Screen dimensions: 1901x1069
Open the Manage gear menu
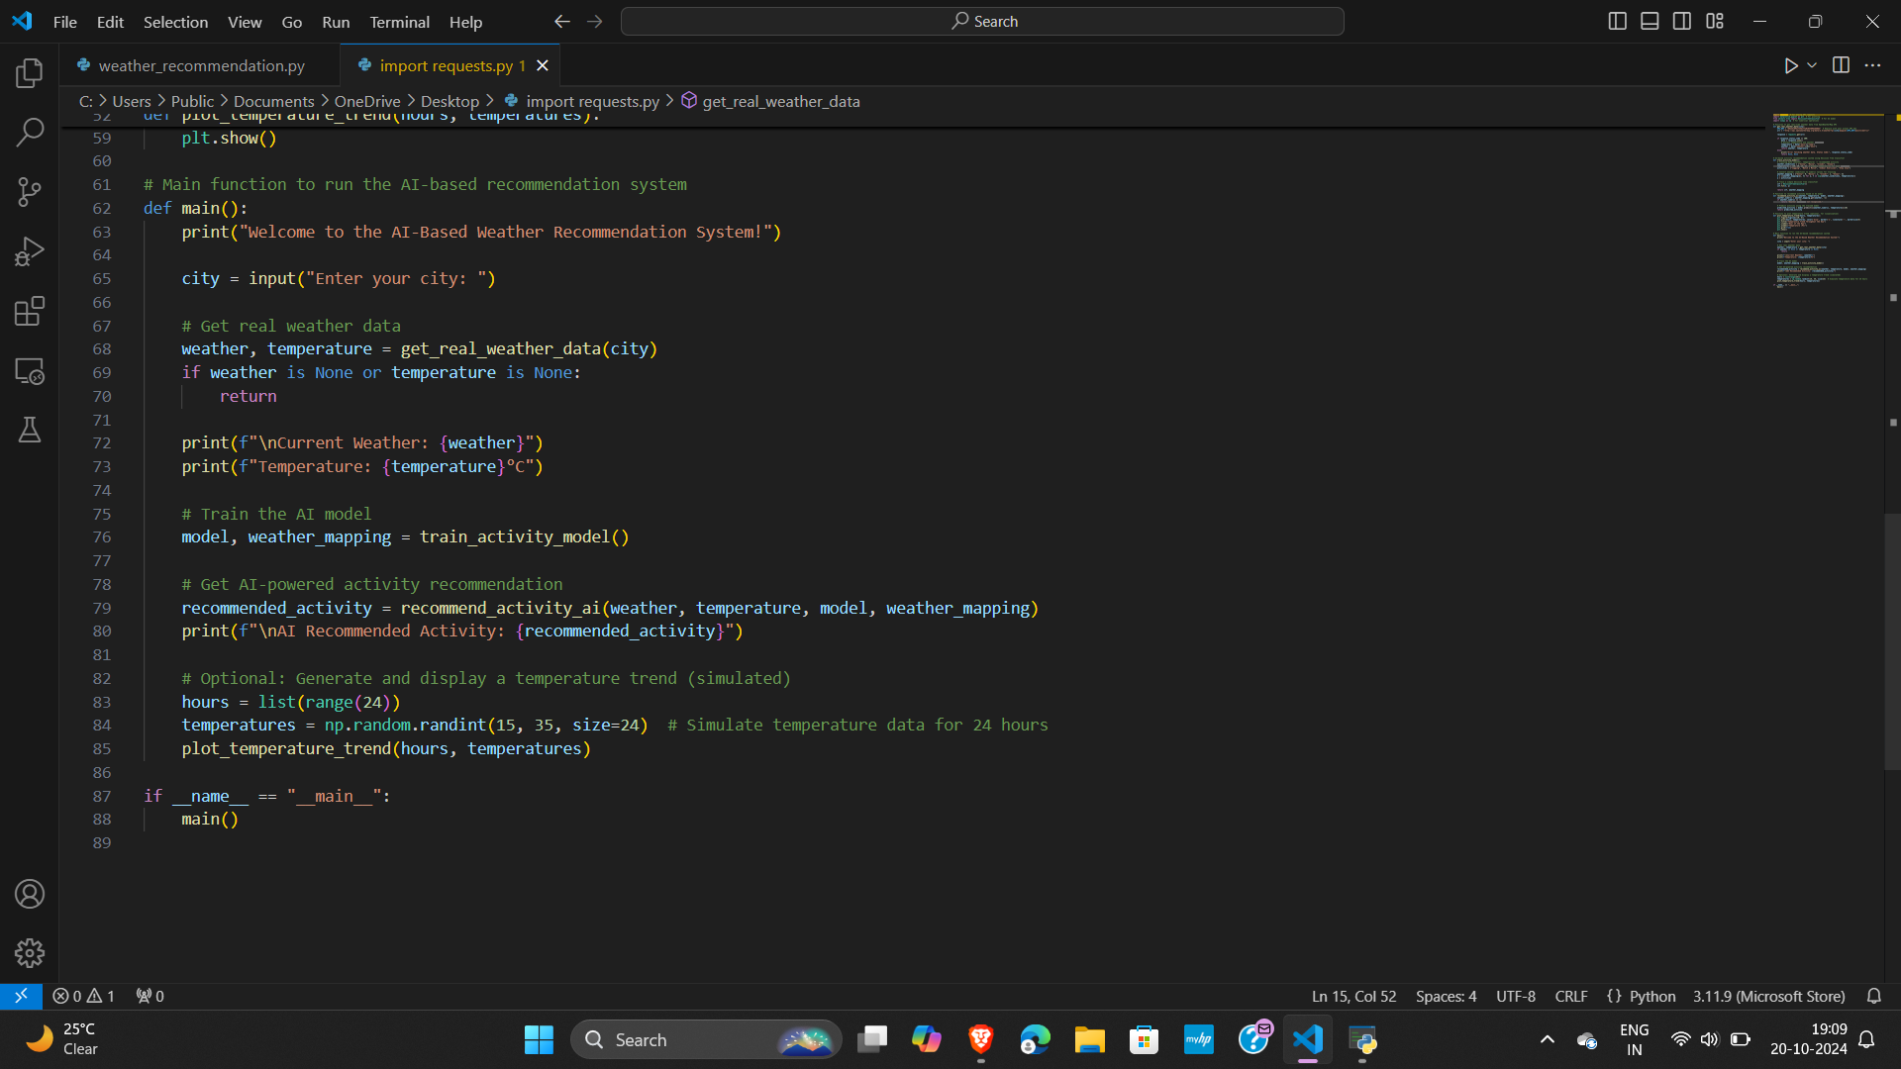(x=30, y=953)
